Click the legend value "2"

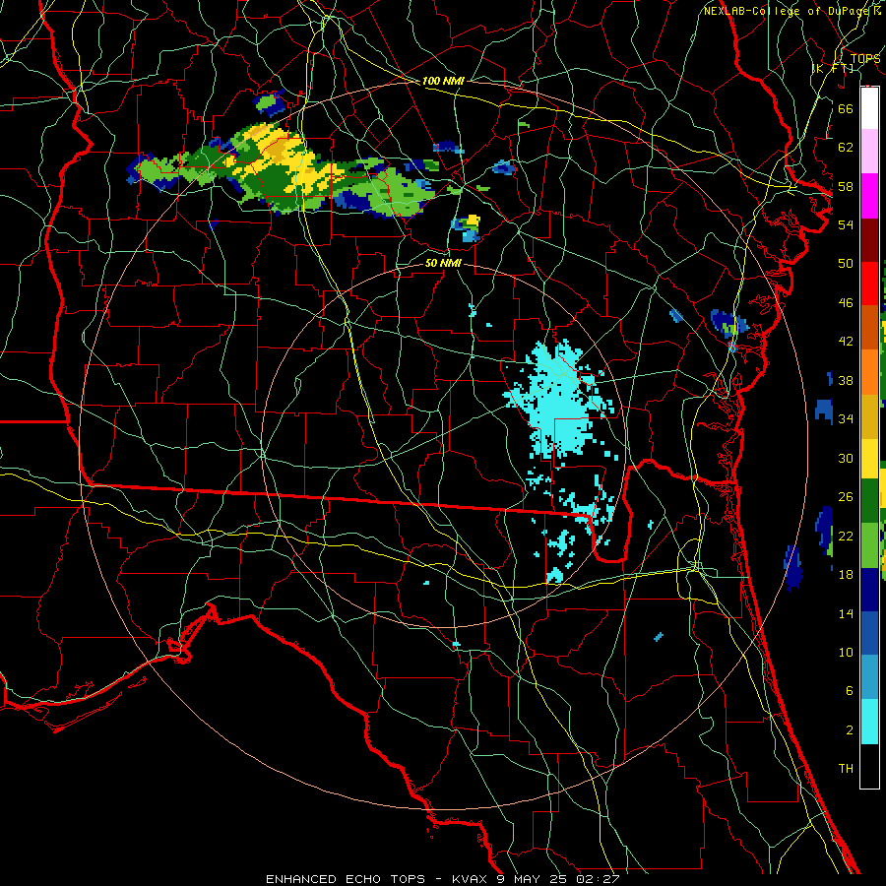(x=849, y=730)
